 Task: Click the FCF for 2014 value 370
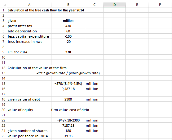(x=68, y=52)
